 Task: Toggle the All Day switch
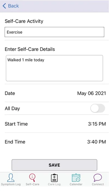coord(98,108)
